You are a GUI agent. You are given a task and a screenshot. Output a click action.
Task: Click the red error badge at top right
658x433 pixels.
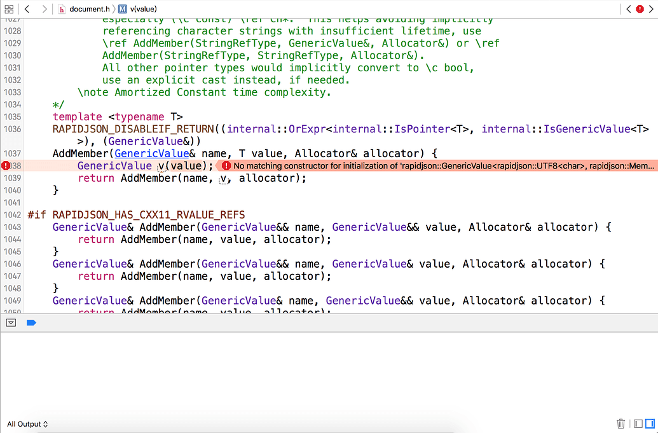pyautogui.click(x=641, y=9)
